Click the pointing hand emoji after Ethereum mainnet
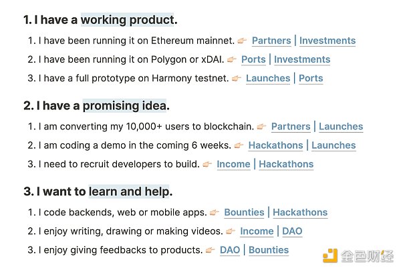This screenshot has height=270, width=401. pos(242,41)
